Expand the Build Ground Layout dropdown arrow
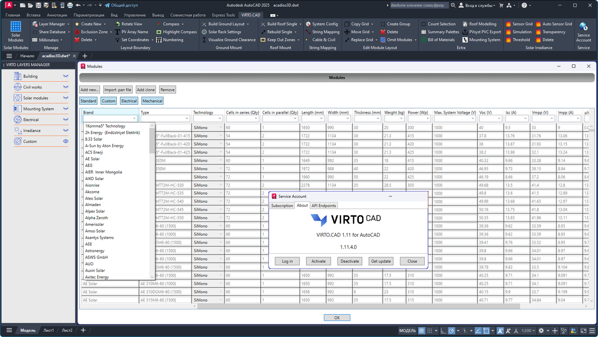This screenshot has width=598, height=337. (248, 24)
